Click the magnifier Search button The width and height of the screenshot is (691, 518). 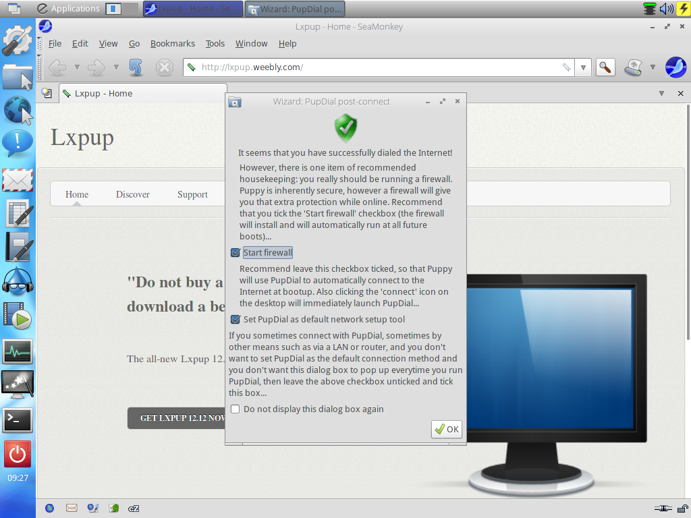(x=605, y=67)
